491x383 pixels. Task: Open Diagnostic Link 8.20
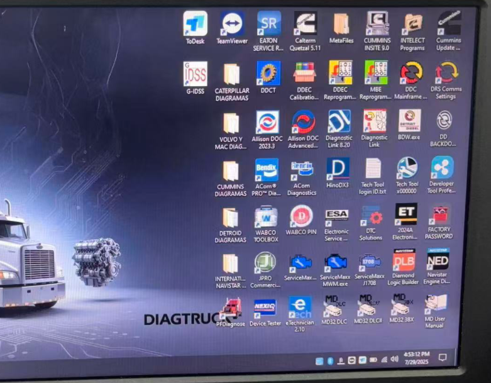339,129
